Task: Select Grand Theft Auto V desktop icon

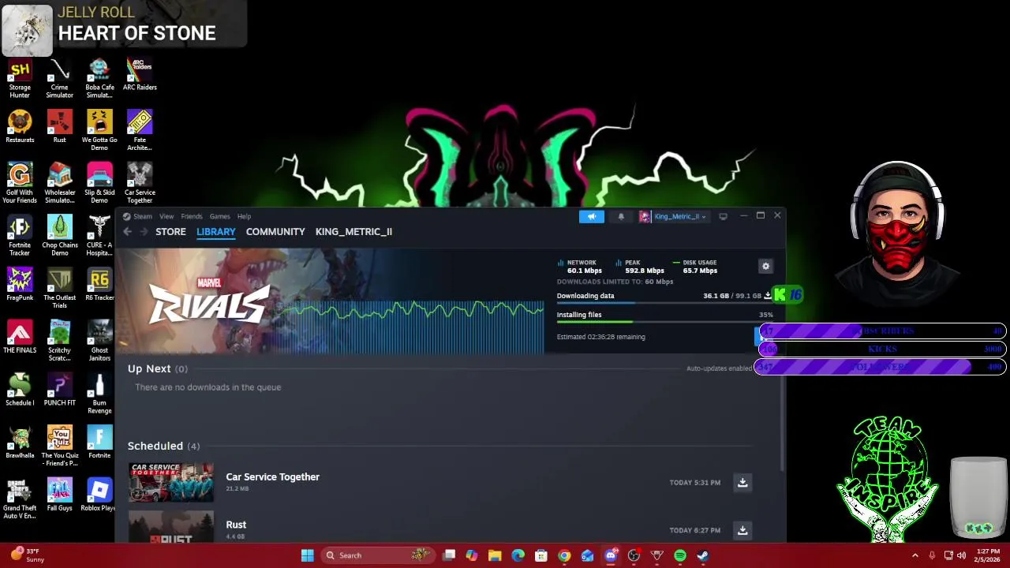Action: 20,499
